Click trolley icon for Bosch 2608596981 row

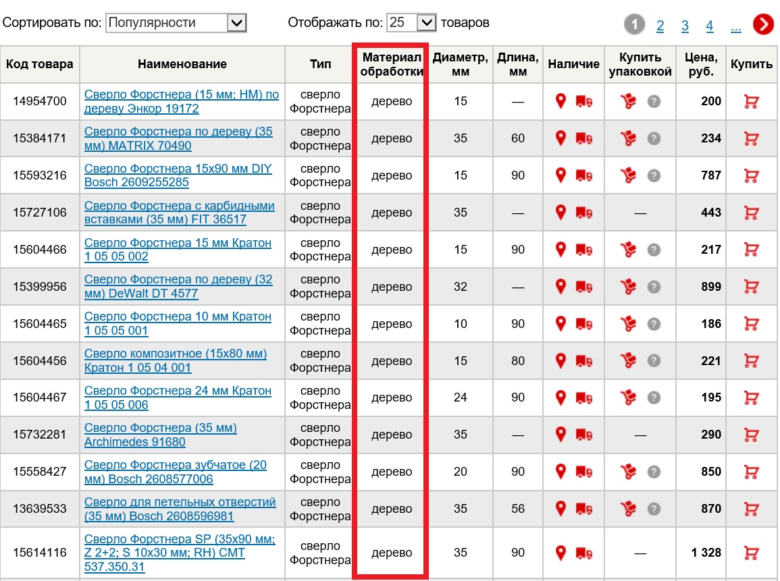[x=629, y=509]
